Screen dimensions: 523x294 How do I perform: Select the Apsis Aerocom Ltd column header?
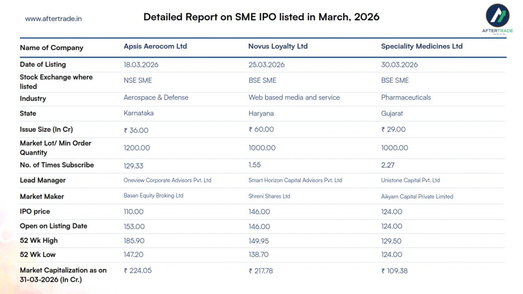pos(155,46)
